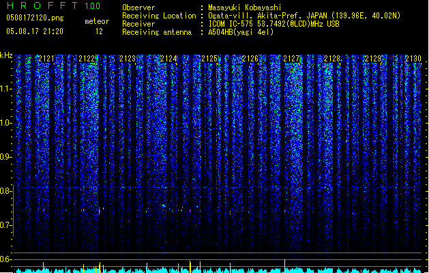The width and height of the screenshot is (429, 273).
Task: Click the 0.9 kHz axis tick label
Action: tap(5, 157)
